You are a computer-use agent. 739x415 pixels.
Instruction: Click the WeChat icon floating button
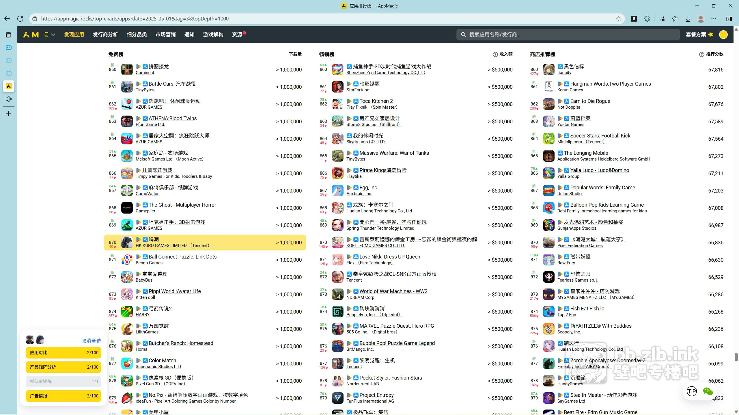pyautogui.click(x=708, y=391)
